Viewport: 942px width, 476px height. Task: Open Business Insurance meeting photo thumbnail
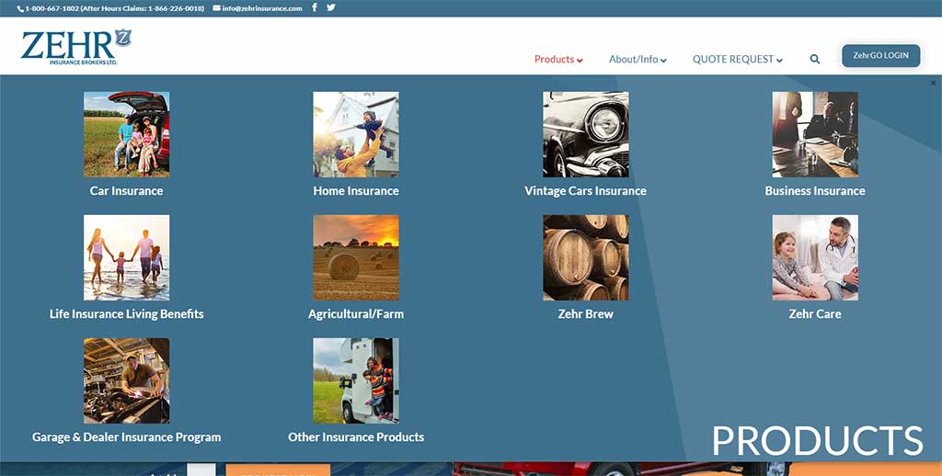coord(815,134)
